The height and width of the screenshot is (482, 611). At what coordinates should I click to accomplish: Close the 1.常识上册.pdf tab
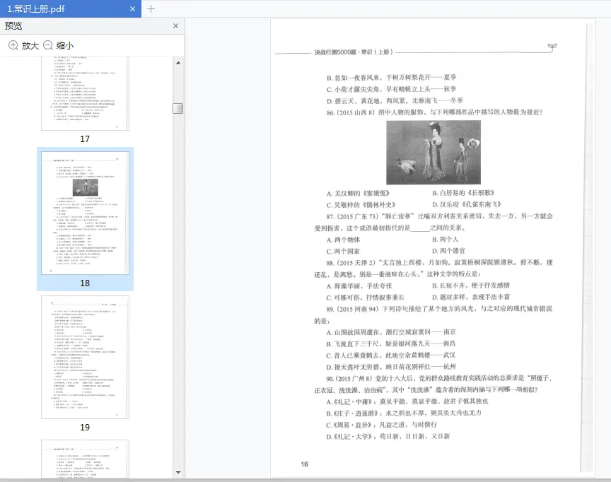pyautogui.click(x=132, y=8)
